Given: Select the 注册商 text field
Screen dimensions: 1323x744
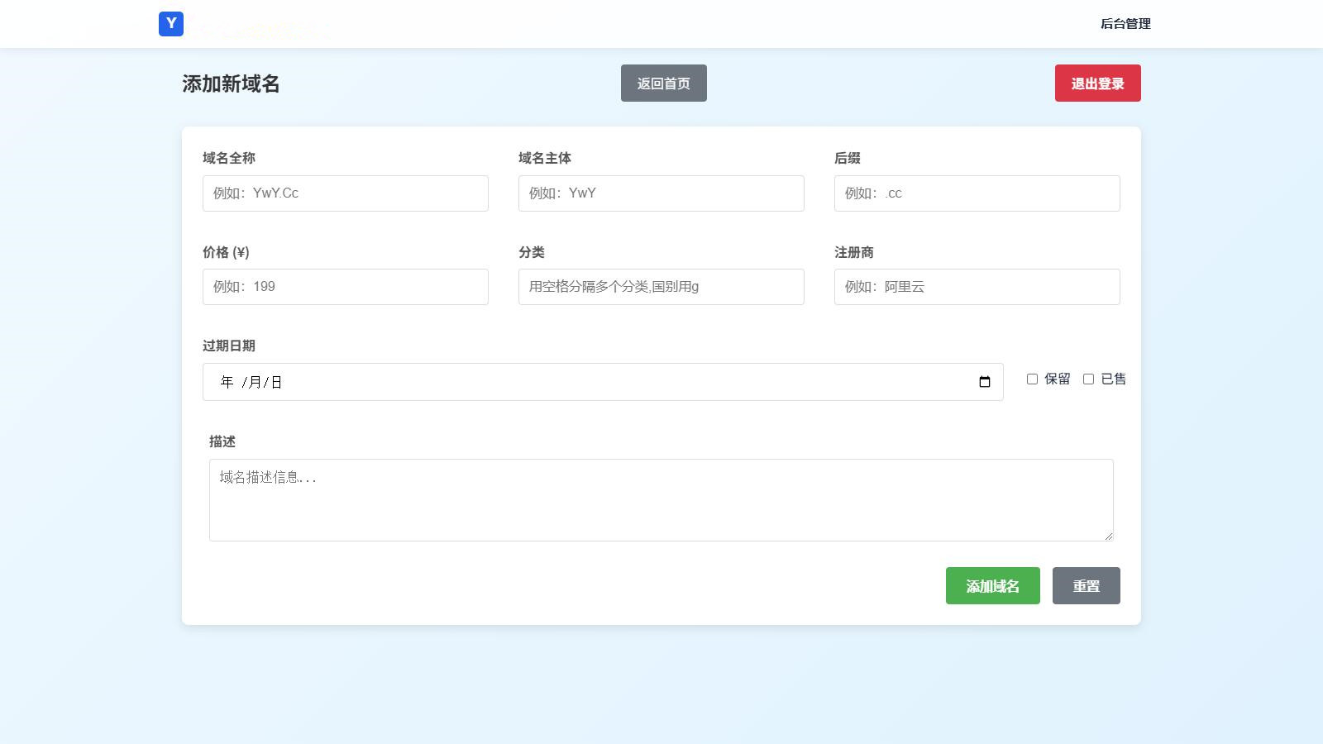Looking at the screenshot, I should pos(977,287).
